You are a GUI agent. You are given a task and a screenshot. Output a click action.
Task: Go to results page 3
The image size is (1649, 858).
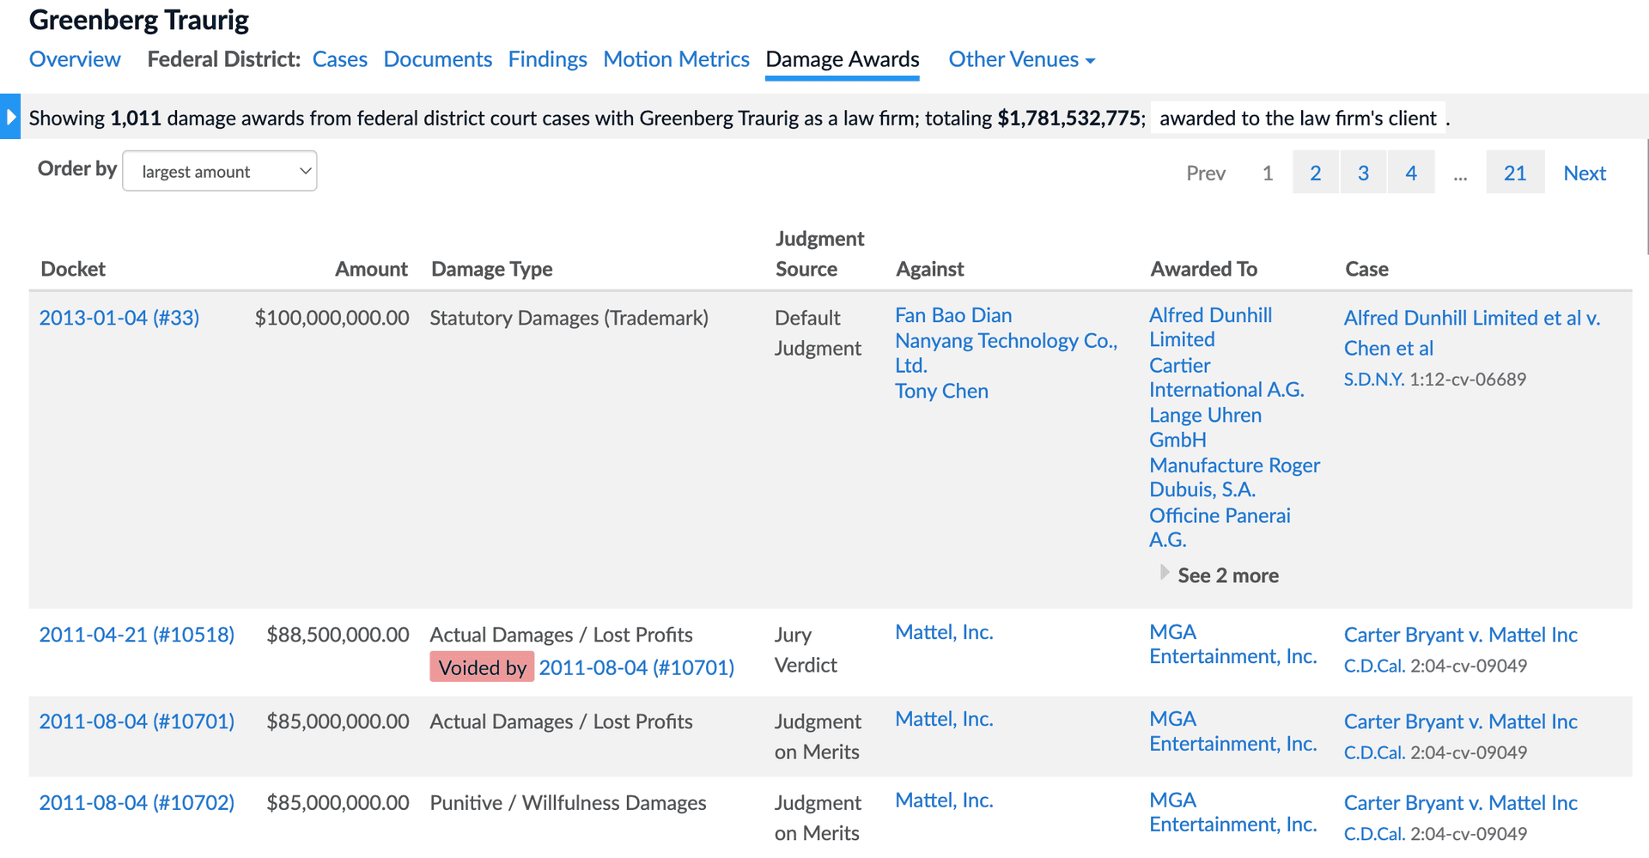(1363, 173)
